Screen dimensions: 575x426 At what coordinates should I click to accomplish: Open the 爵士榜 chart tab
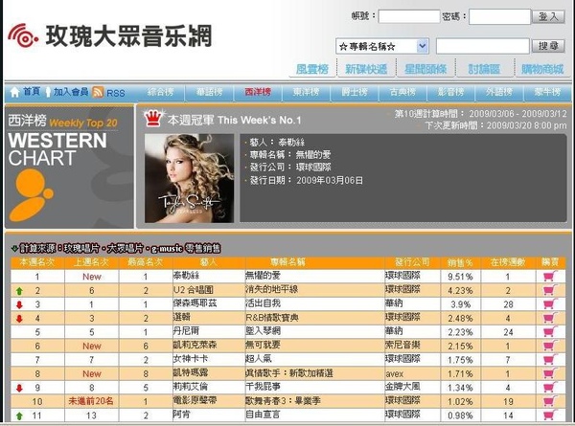coord(355,92)
